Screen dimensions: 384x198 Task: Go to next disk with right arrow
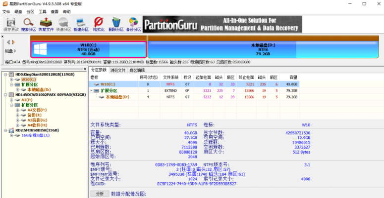13,42
